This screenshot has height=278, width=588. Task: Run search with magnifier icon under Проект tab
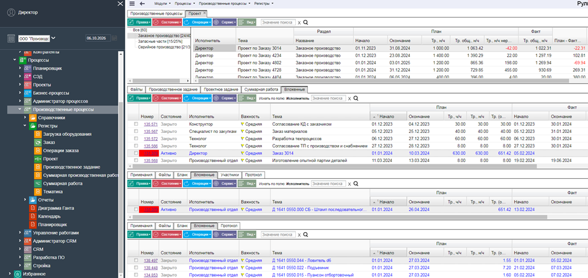tap(305, 22)
